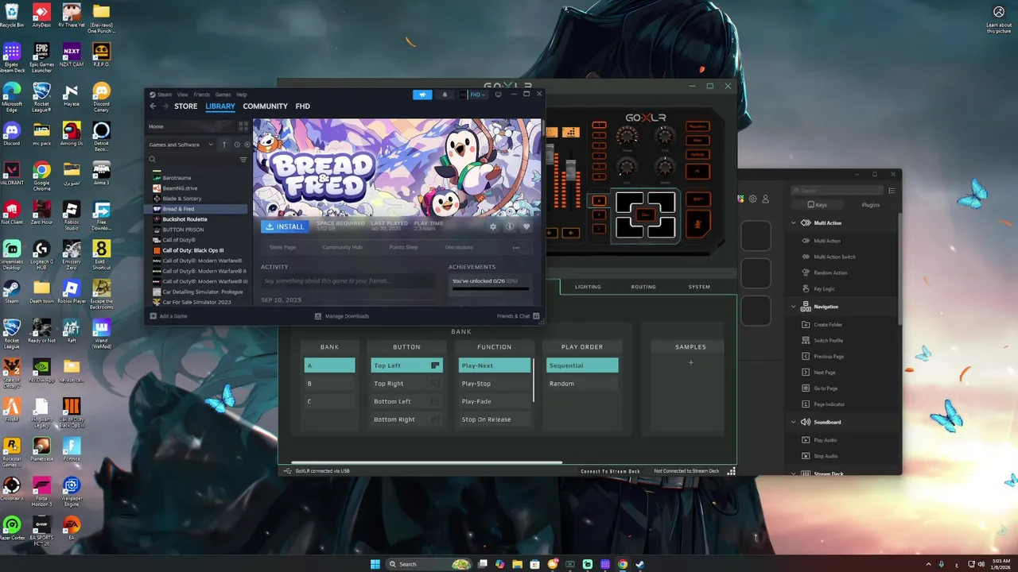Choose Top Right sampler button
Screen dimensions: 1018x572
pyautogui.click(x=406, y=384)
